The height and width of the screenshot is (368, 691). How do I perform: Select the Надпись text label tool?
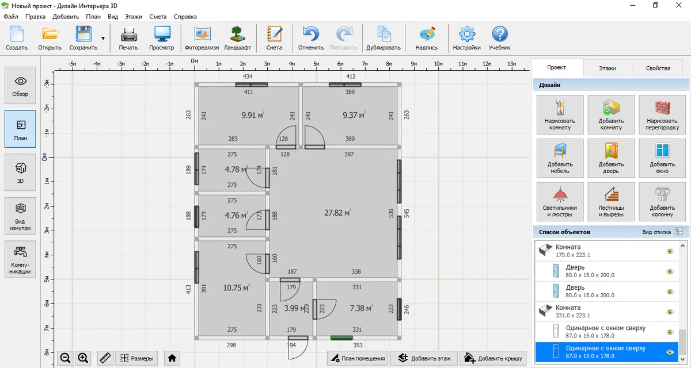pos(426,38)
